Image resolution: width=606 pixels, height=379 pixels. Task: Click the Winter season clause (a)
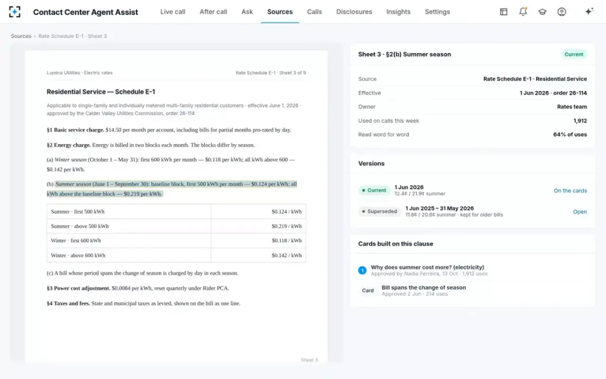point(171,164)
